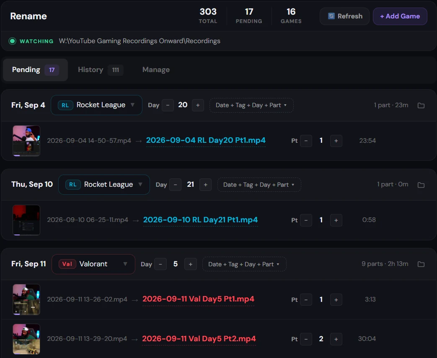Increase Day number for Sep 4 Rocket League

coord(198,106)
